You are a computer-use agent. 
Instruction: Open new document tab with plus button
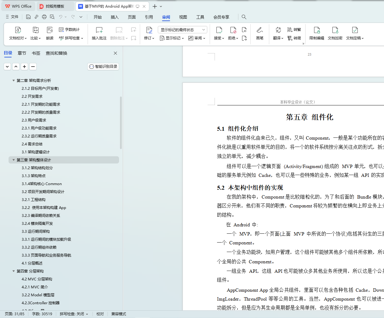coord(155,6)
